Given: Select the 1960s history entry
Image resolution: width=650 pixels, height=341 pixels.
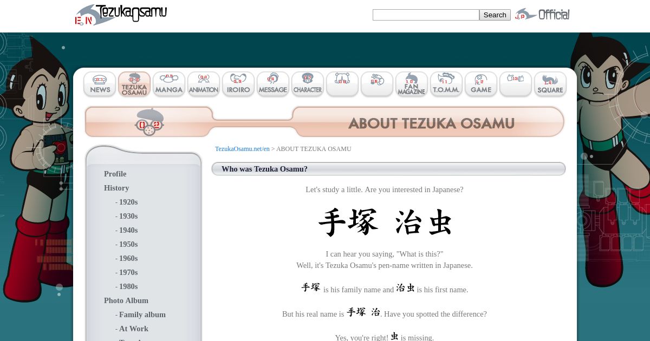Looking at the screenshot, I should (x=128, y=258).
